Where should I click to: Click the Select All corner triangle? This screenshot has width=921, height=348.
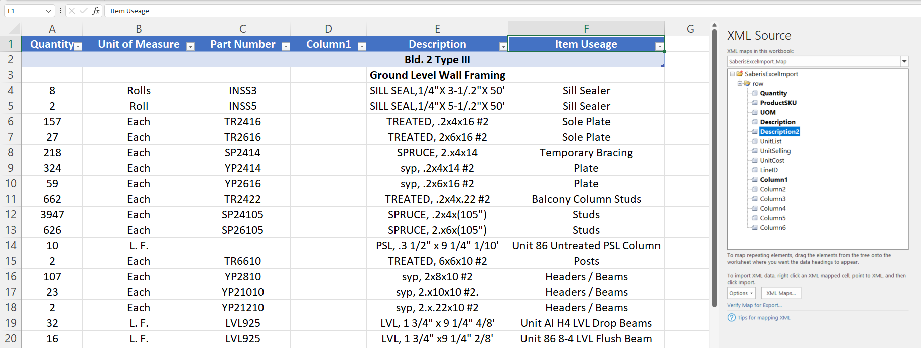click(x=14, y=29)
